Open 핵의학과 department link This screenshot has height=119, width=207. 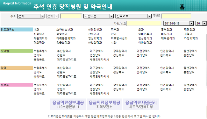pyautogui.click(x=39, y=43)
